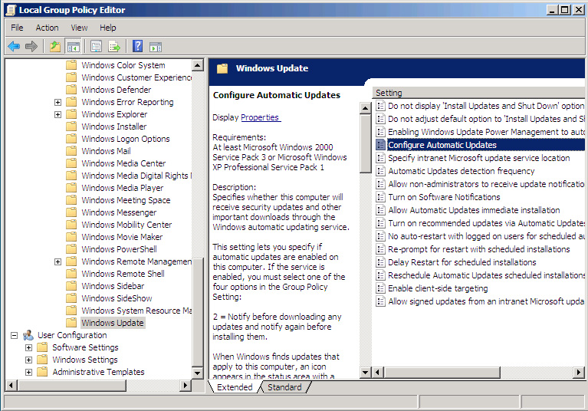This screenshot has width=588, height=411.
Task: Click policy icon for Automatic Updates detection frequency
Action: click(380, 171)
